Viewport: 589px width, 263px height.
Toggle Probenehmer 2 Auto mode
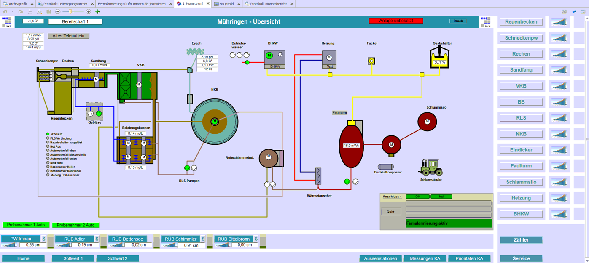(x=76, y=225)
